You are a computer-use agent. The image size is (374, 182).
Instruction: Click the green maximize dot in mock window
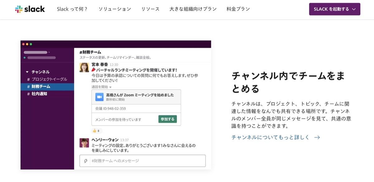(31, 44)
